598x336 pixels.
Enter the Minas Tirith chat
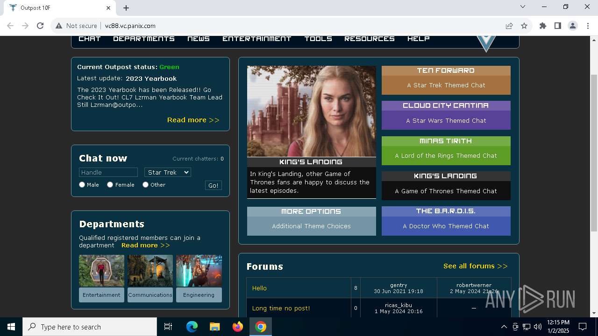(446, 151)
